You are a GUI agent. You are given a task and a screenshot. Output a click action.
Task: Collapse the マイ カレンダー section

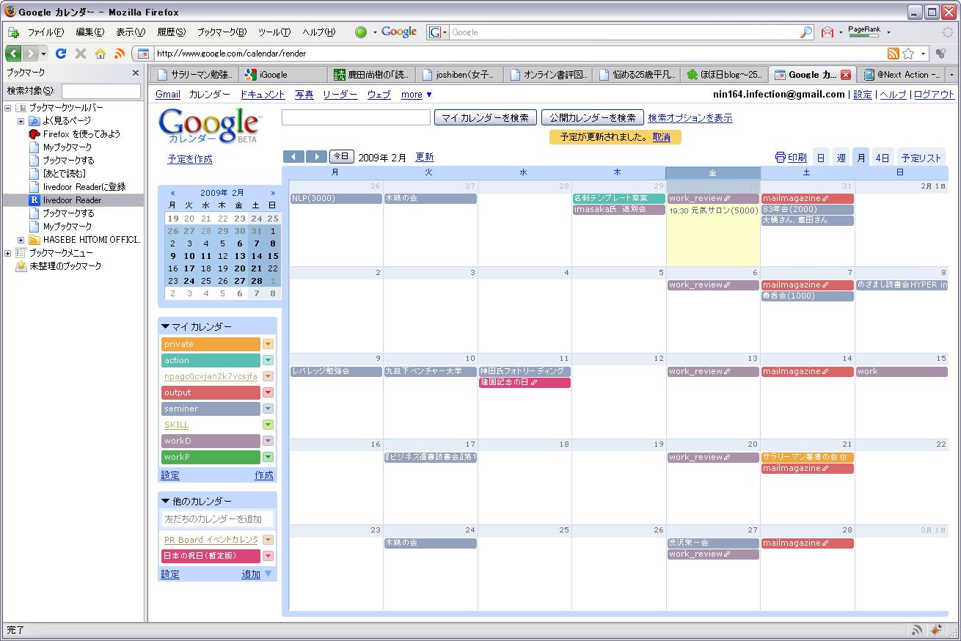[166, 327]
